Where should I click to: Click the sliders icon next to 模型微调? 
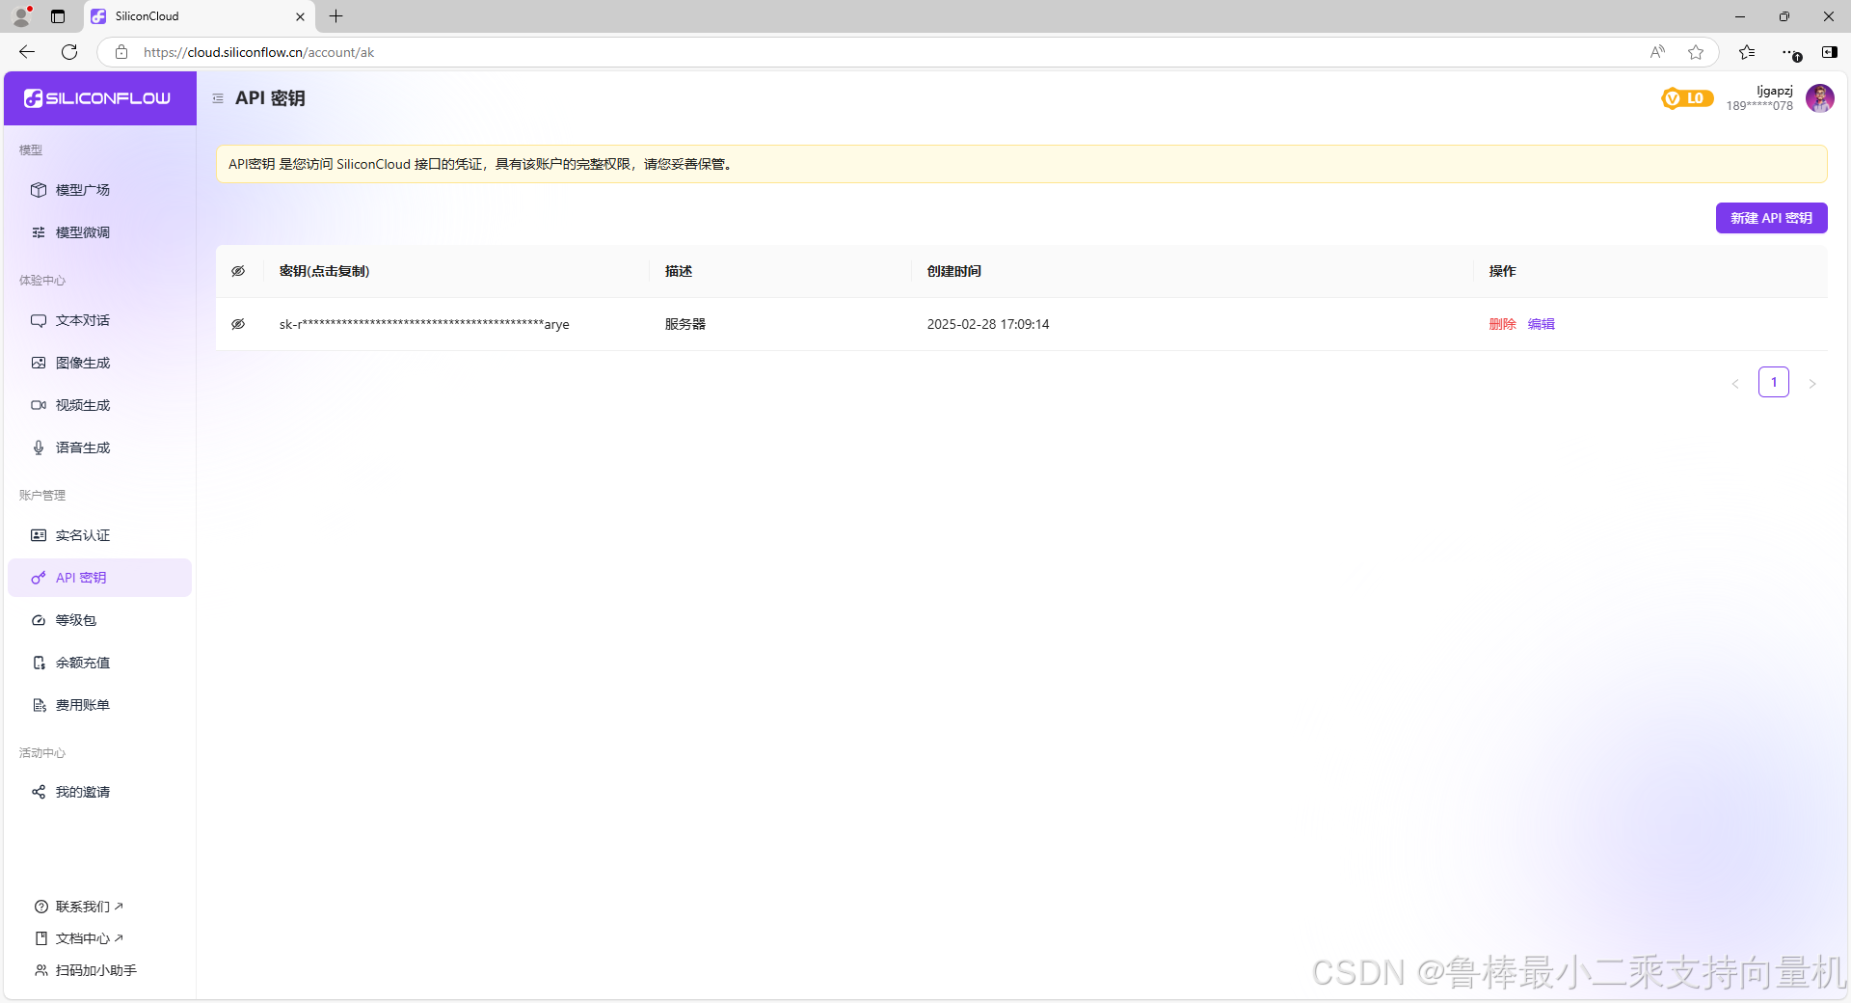39,232
